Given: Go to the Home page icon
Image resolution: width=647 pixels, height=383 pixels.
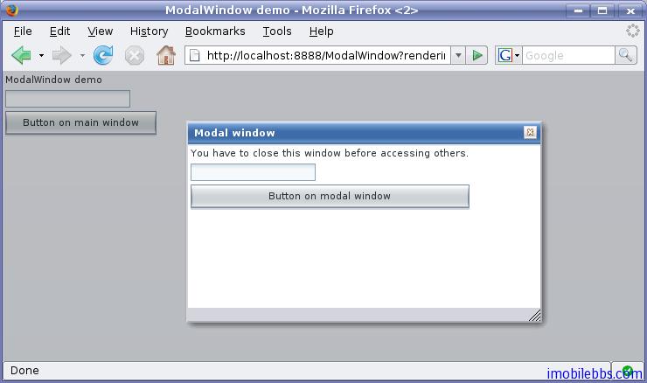Looking at the screenshot, I should 166,55.
